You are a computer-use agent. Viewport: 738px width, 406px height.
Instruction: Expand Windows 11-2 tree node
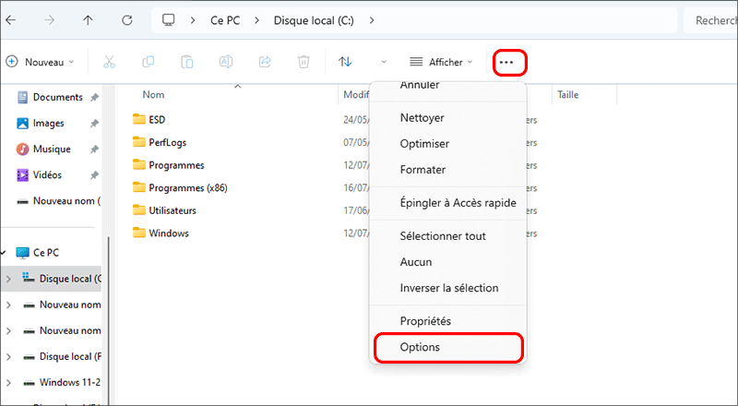[8, 383]
